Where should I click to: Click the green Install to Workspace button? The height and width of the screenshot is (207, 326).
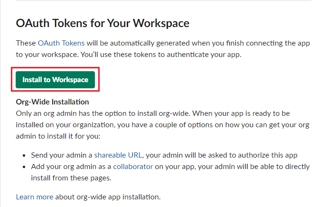(x=56, y=80)
